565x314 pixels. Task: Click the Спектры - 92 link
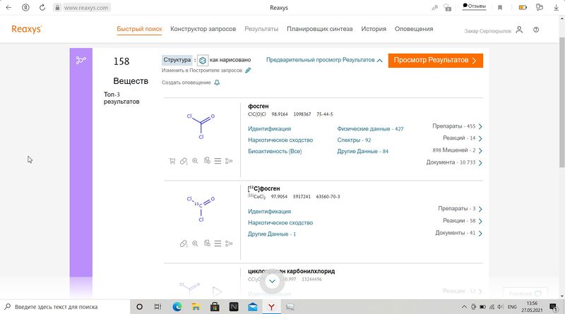tap(354, 140)
